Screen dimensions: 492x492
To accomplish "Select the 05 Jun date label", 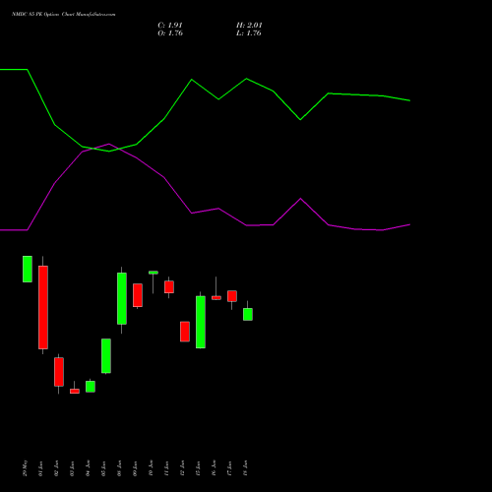I will [104, 468].
